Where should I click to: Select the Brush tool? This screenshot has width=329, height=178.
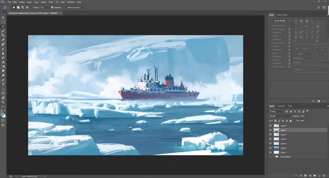pos(3,49)
